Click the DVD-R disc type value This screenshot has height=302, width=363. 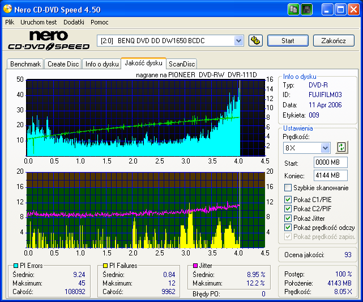point(318,85)
